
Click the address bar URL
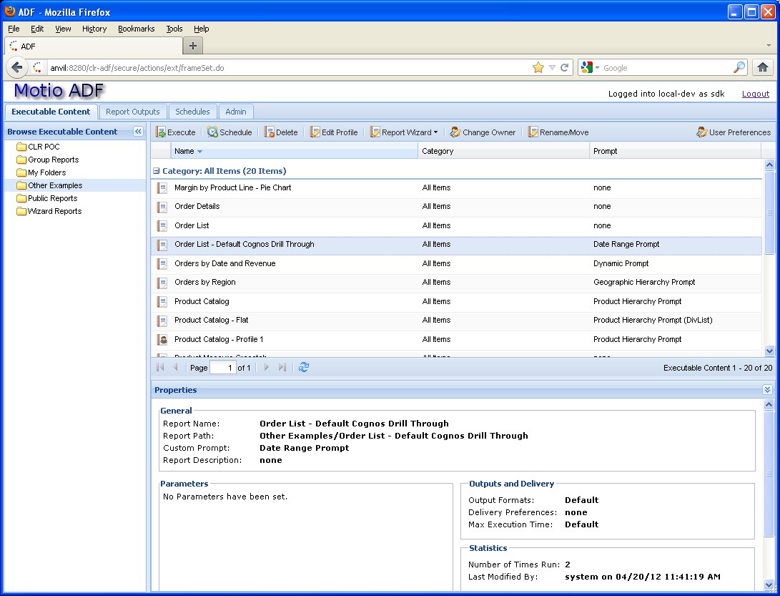point(137,68)
